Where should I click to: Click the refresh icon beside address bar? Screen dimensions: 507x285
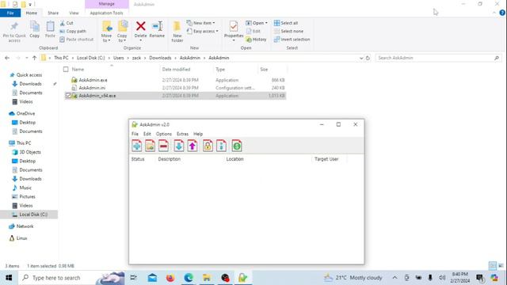(x=368, y=58)
